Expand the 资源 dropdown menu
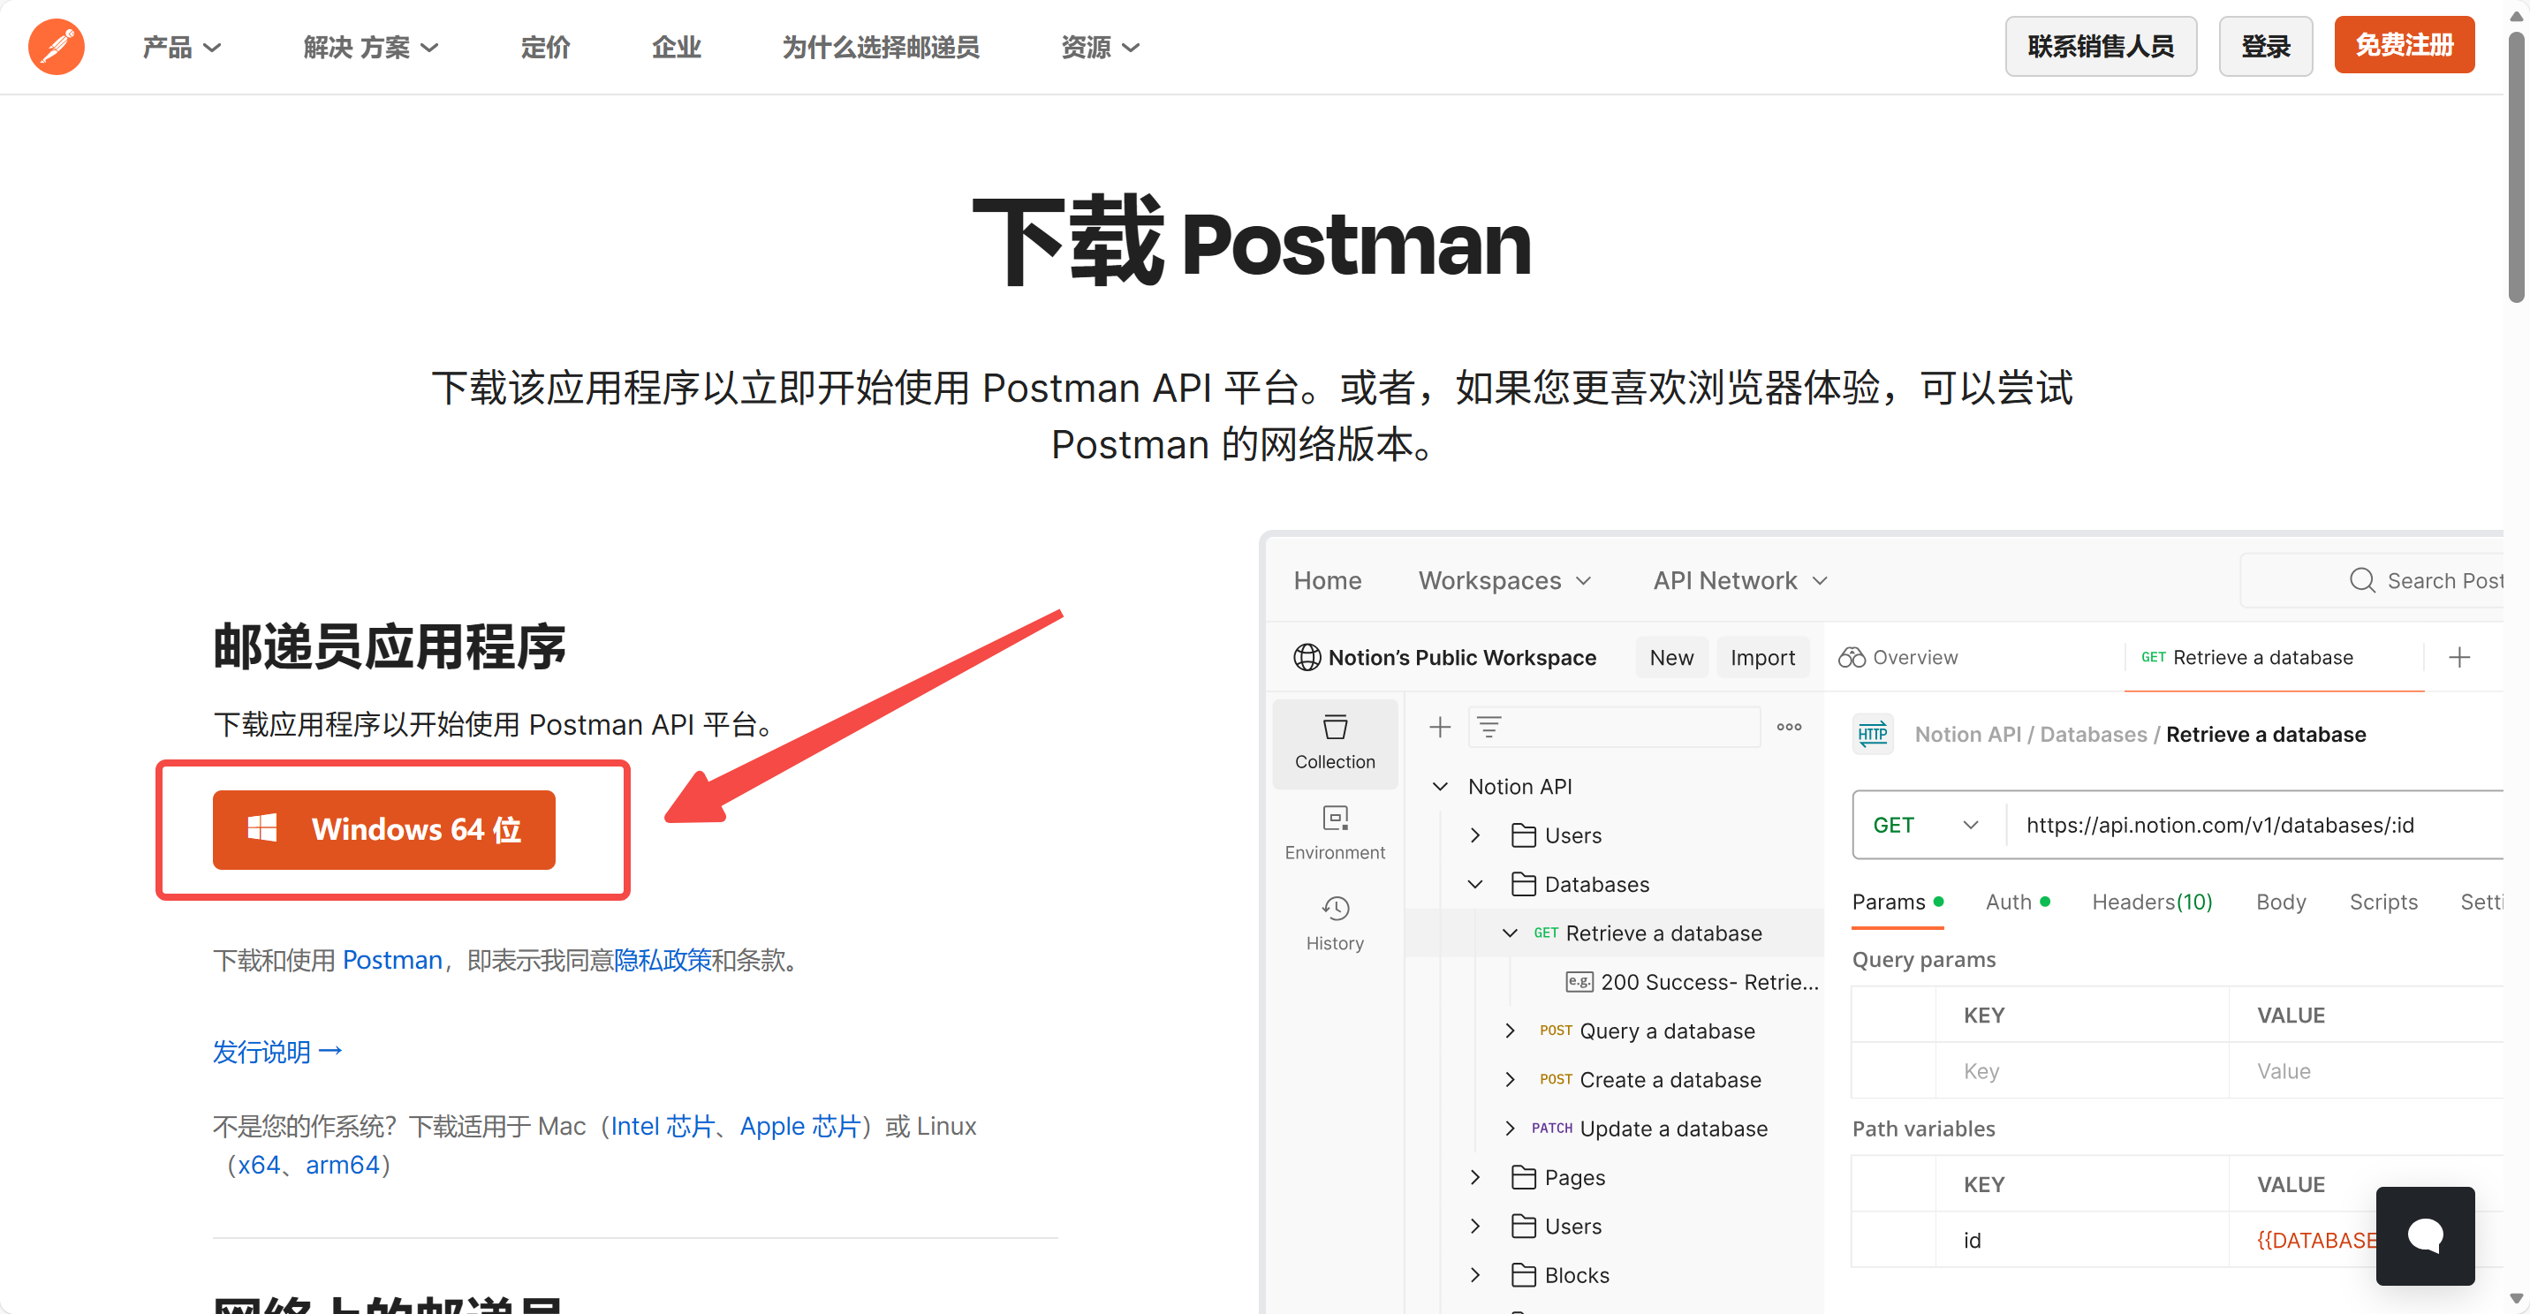The height and width of the screenshot is (1314, 2530). pyautogui.click(x=1099, y=47)
